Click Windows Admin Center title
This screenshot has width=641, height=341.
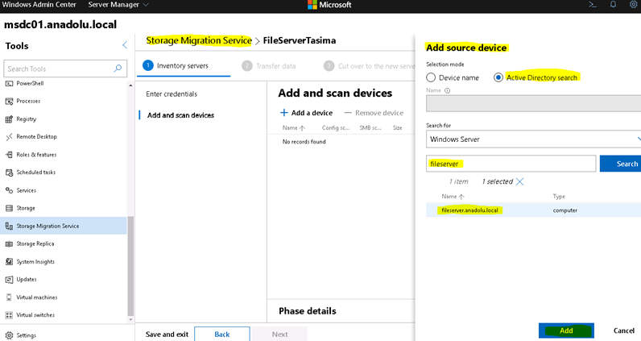(x=39, y=5)
